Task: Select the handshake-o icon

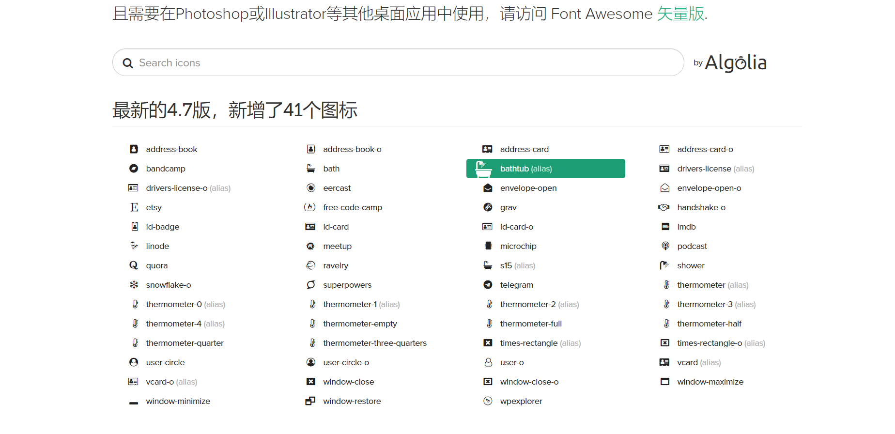Action: tap(664, 207)
